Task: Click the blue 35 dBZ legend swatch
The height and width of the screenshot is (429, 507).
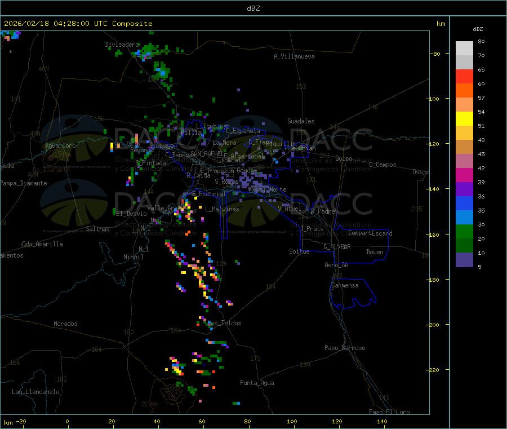Action: pyautogui.click(x=464, y=203)
